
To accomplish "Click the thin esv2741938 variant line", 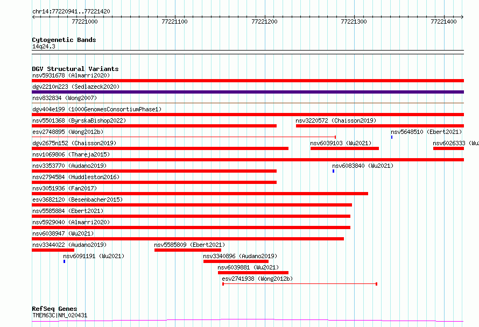I will pos(300,284).
